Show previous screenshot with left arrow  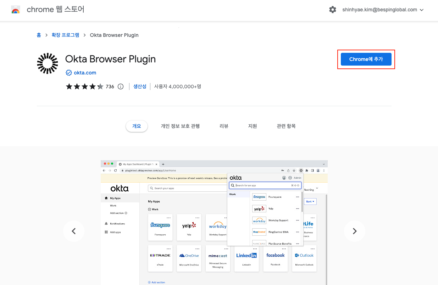(74, 231)
